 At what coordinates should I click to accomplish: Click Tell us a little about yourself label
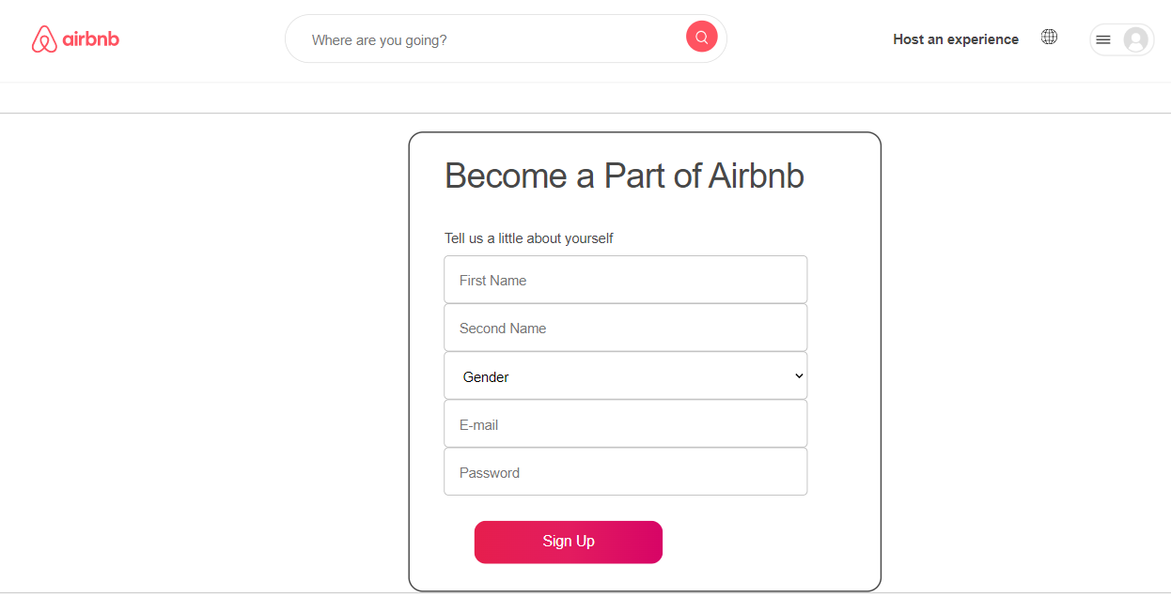point(529,238)
